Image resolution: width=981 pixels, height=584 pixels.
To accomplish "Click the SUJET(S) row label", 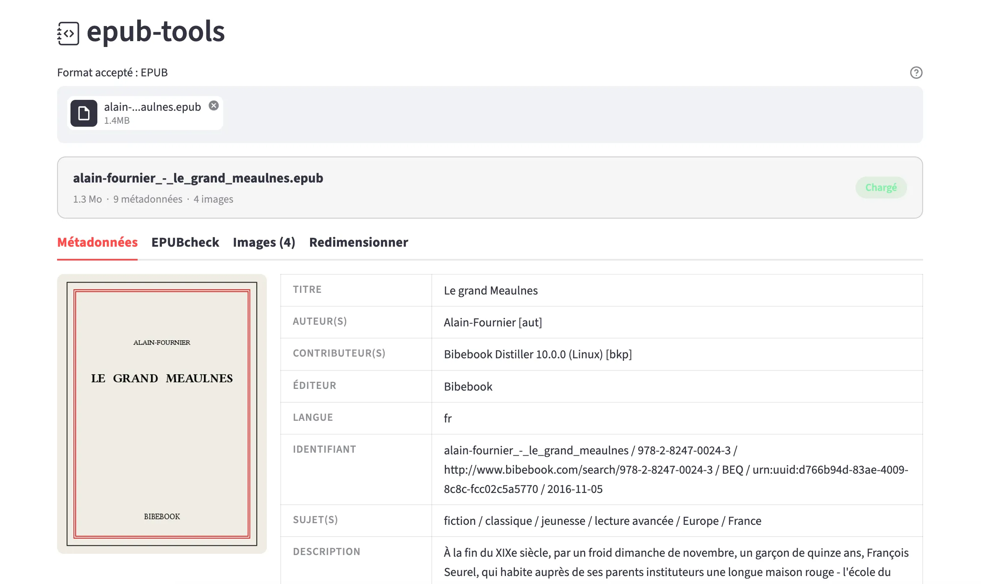I will tap(315, 520).
